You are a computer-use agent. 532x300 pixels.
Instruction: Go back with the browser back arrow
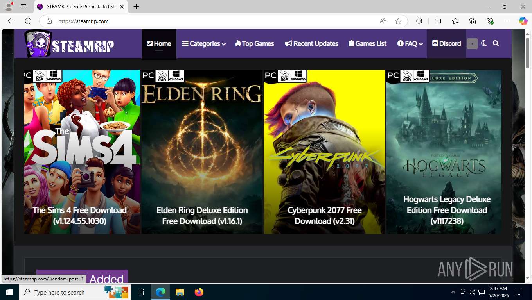[x=11, y=21]
